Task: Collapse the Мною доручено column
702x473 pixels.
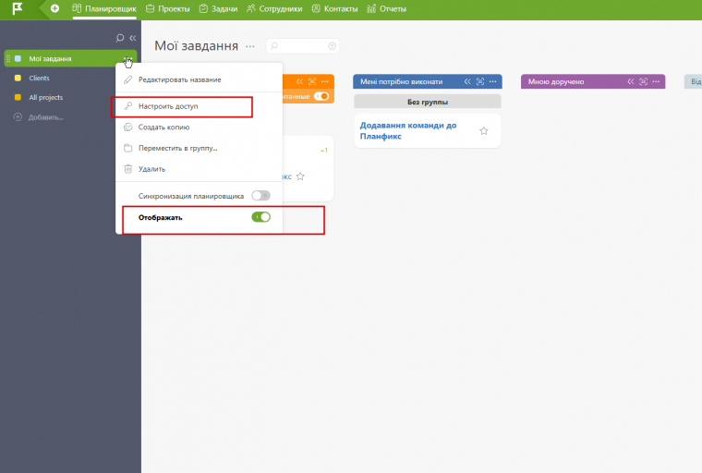Action: click(x=630, y=81)
